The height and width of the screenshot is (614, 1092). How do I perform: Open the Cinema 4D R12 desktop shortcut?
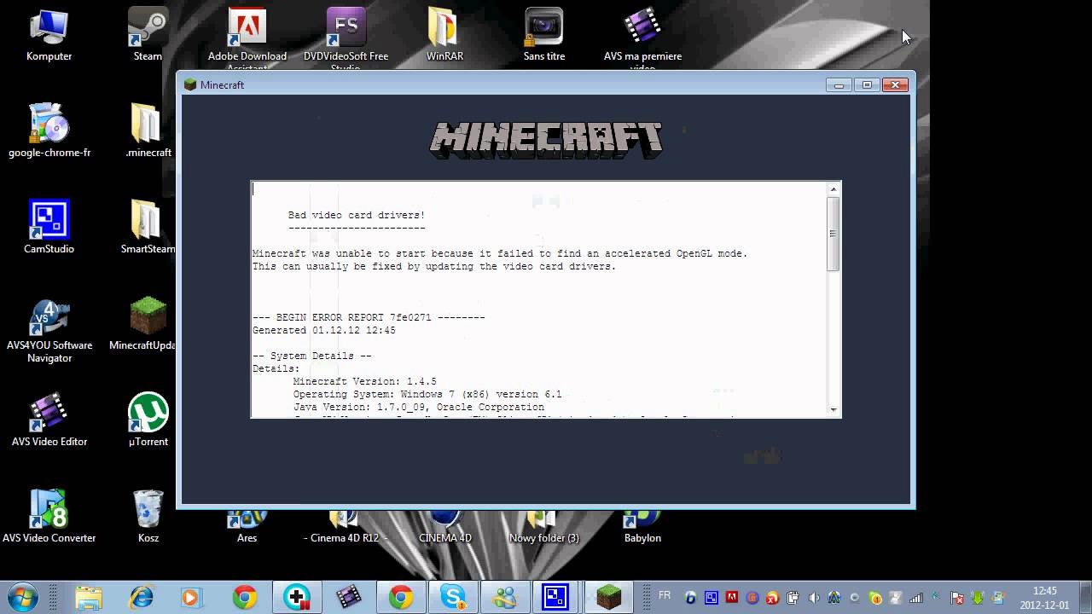[346, 527]
